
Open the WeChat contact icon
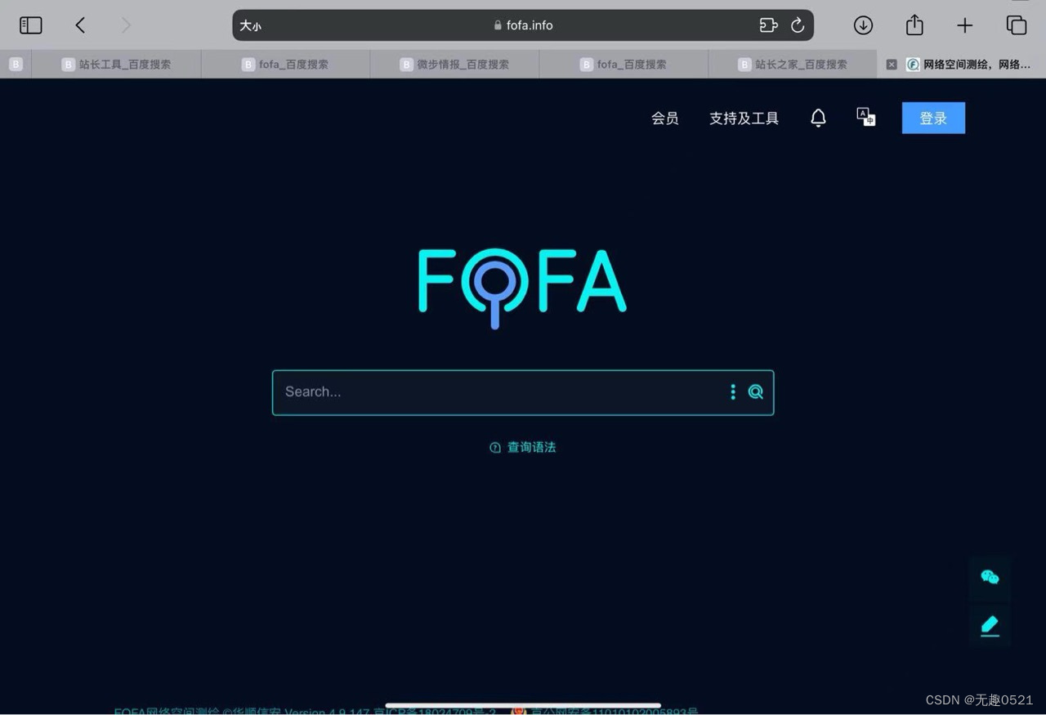tap(990, 577)
